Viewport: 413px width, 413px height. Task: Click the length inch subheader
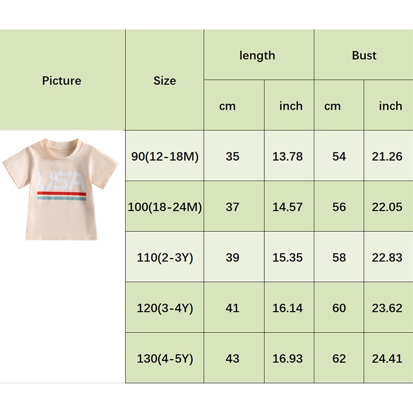point(291,106)
